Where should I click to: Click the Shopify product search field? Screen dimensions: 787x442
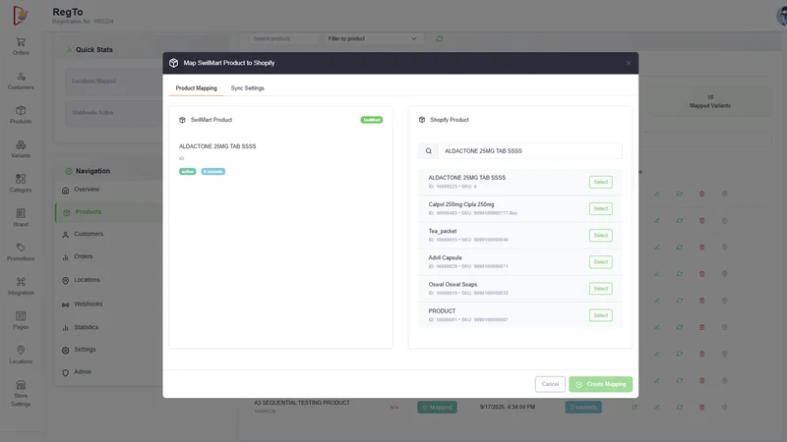click(529, 151)
